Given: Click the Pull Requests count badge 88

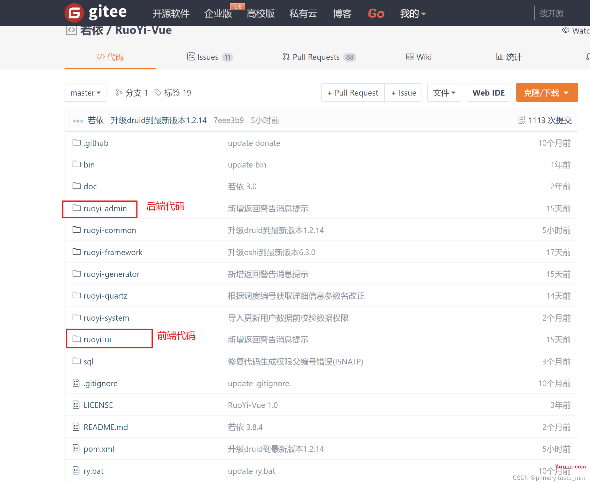Looking at the screenshot, I should (350, 57).
